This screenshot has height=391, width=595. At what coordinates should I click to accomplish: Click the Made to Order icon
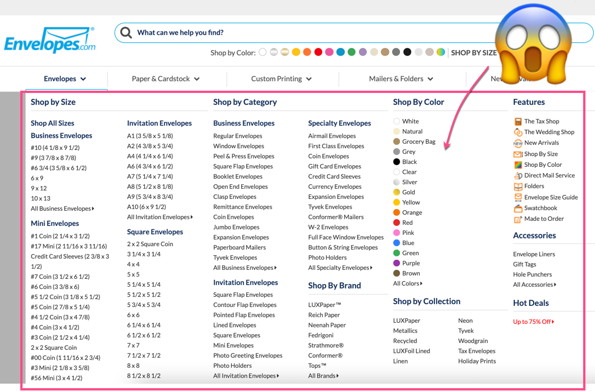pyautogui.click(x=518, y=219)
